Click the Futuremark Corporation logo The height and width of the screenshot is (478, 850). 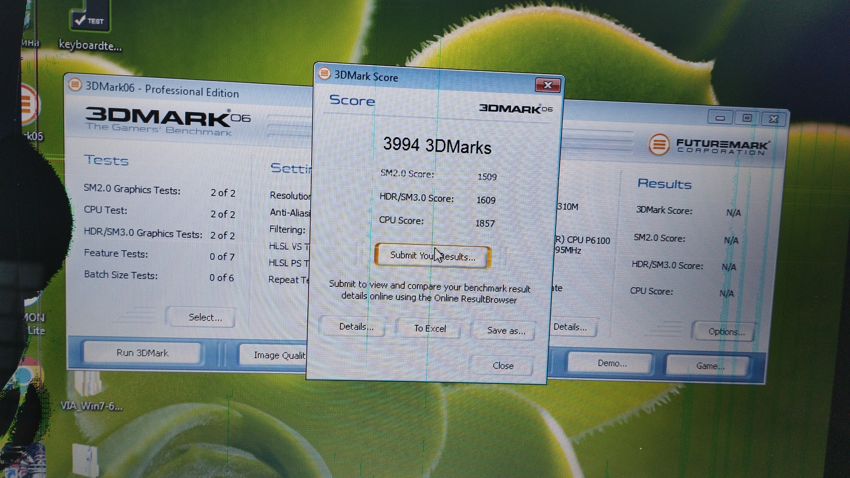click(x=709, y=145)
